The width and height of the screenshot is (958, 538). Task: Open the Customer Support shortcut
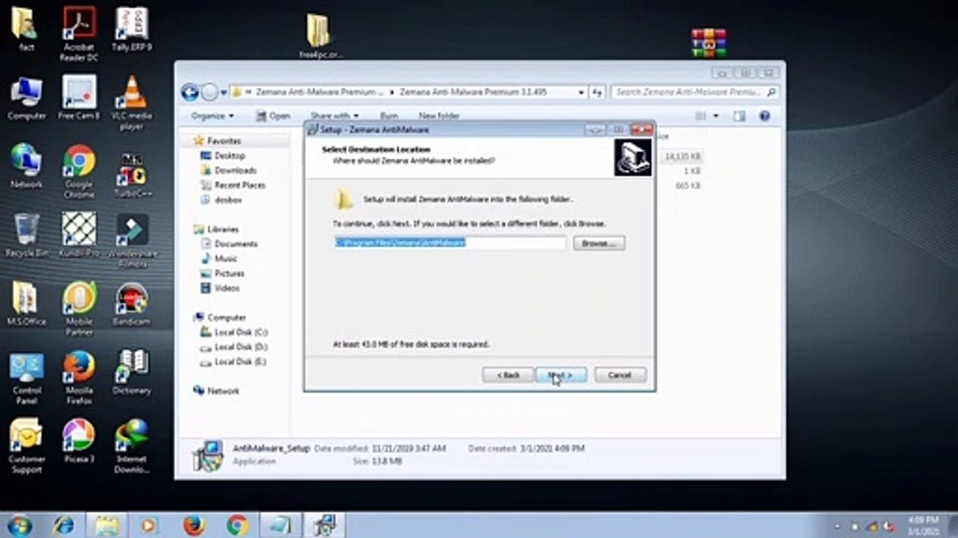26,446
